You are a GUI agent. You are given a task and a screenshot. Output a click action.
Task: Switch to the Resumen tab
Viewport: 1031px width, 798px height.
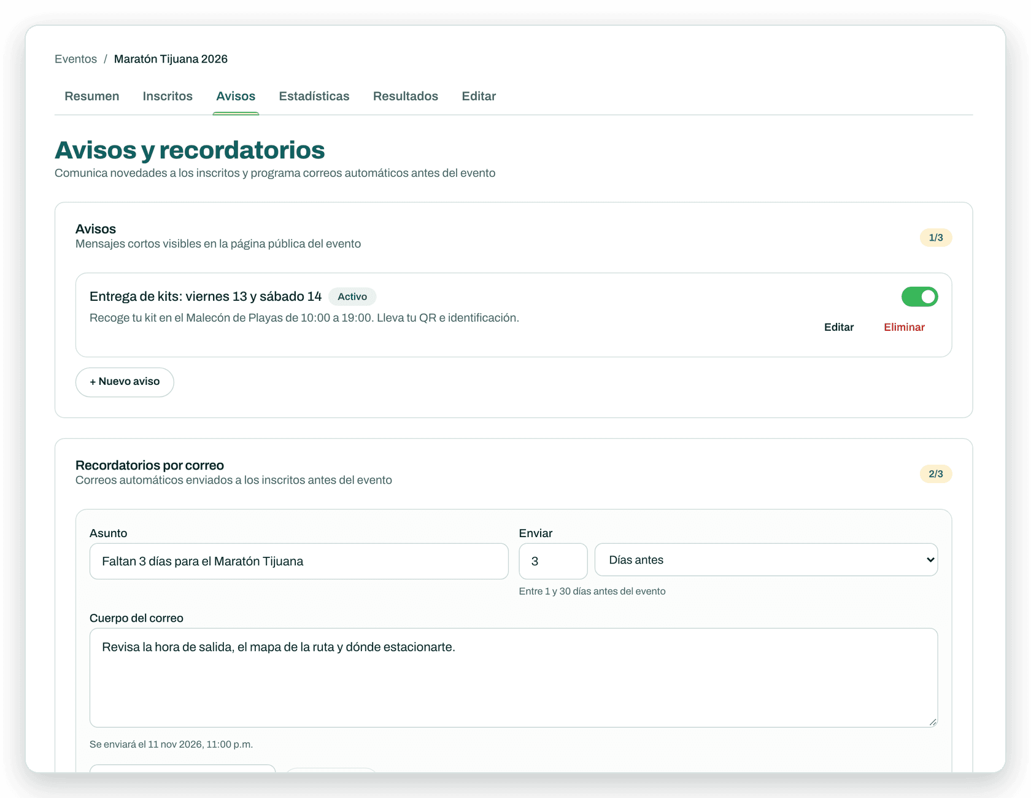92,96
